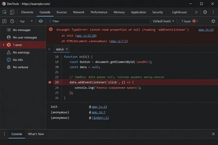The width and height of the screenshot is (218, 145).
Task: Switch to the What's New drawer tab
Action: pos(36,134)
